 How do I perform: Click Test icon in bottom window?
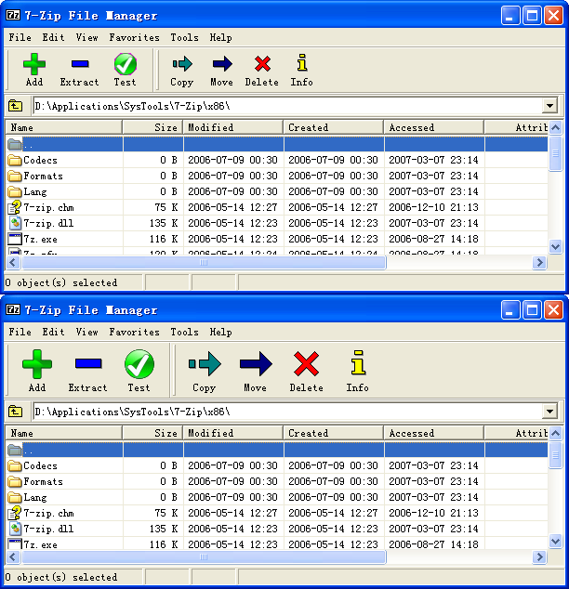(x=139, y=363)
